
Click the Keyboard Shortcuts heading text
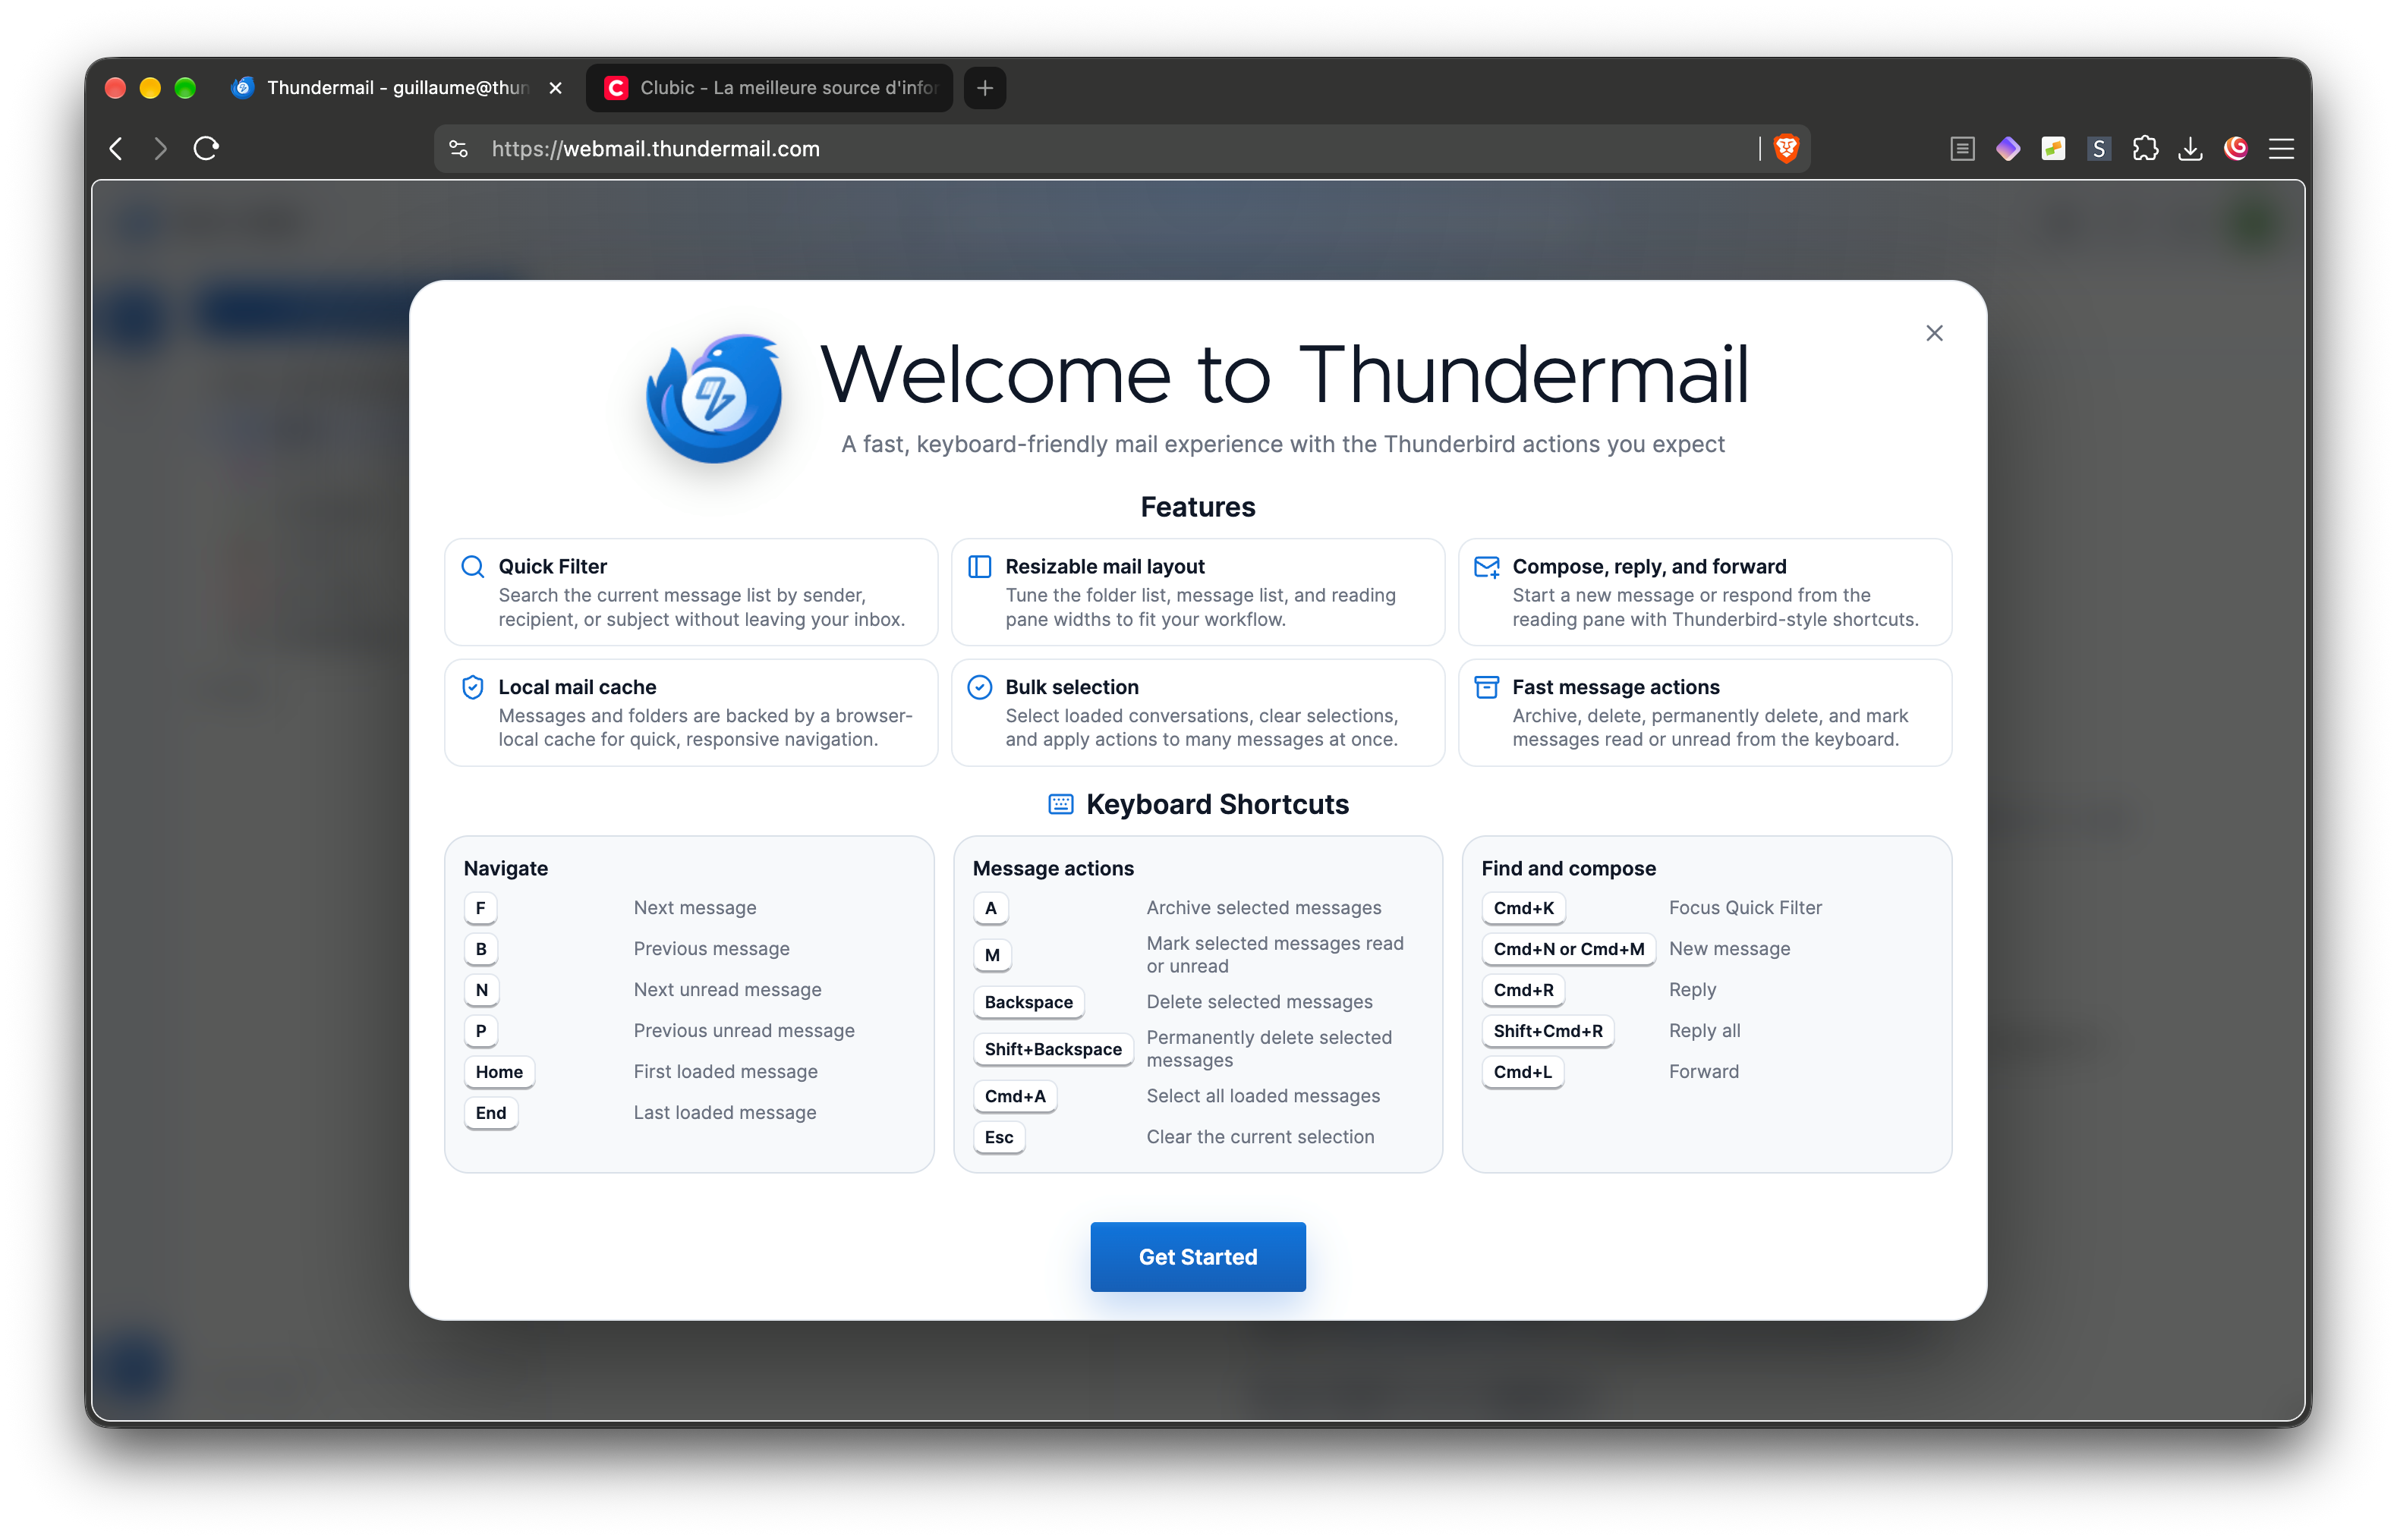(x=1217, y=804)
